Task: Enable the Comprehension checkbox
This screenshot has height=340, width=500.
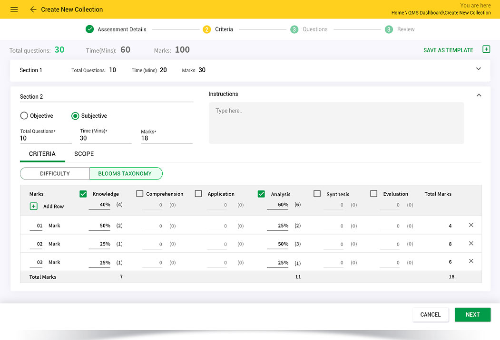Action: (x=140, y=194)
